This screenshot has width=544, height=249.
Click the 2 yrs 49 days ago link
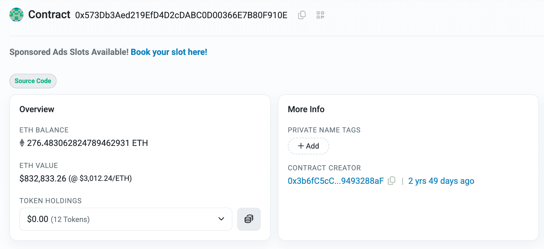point(441,181)
